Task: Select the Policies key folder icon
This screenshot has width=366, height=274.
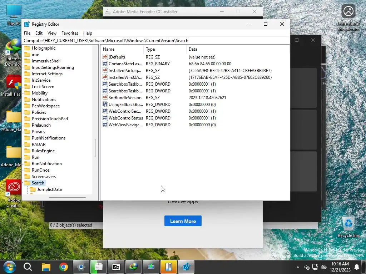Action: point(27,112)
